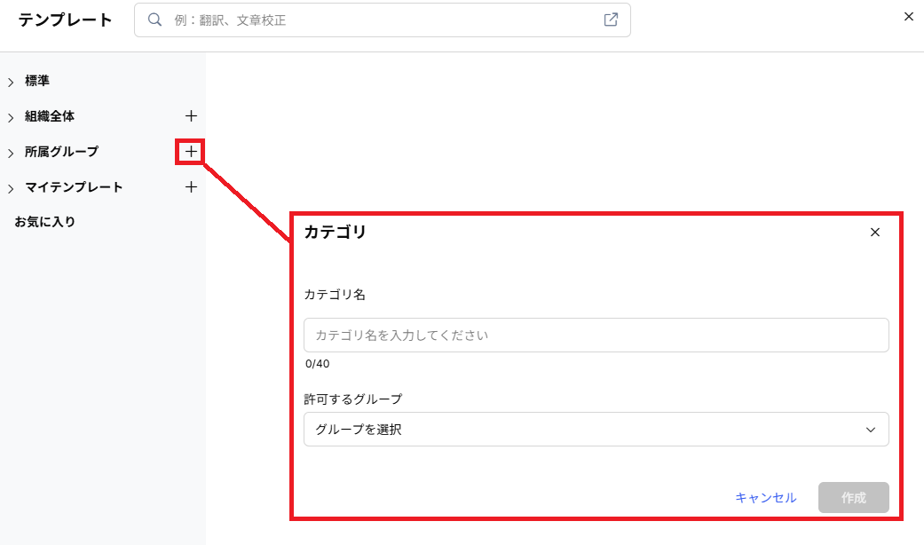The image size is (924, 545).
Task: Focus the カテゴリ名 input field
Action: point(596,336)
